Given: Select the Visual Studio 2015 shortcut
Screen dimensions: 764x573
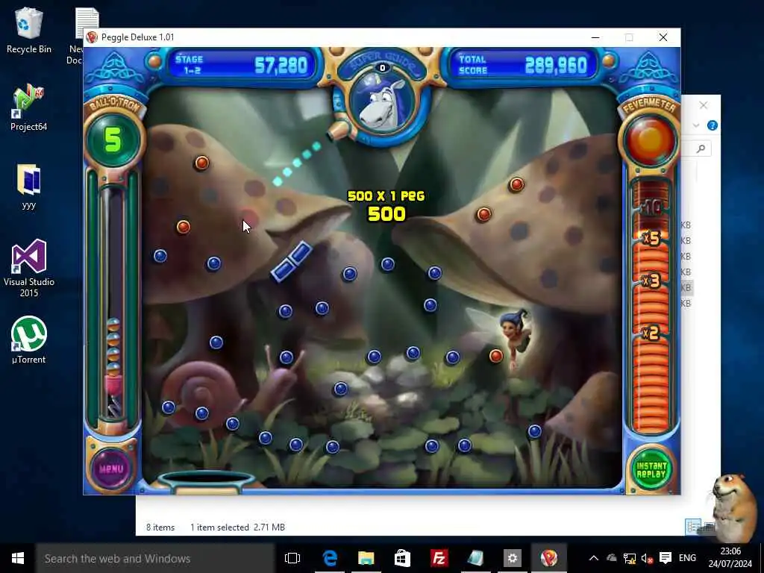Looking at the screenshot, I should pyautogui.click(x=29, y=268).
